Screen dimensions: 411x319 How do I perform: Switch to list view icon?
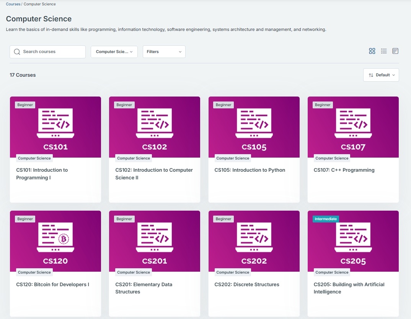[x=384, y=51]
